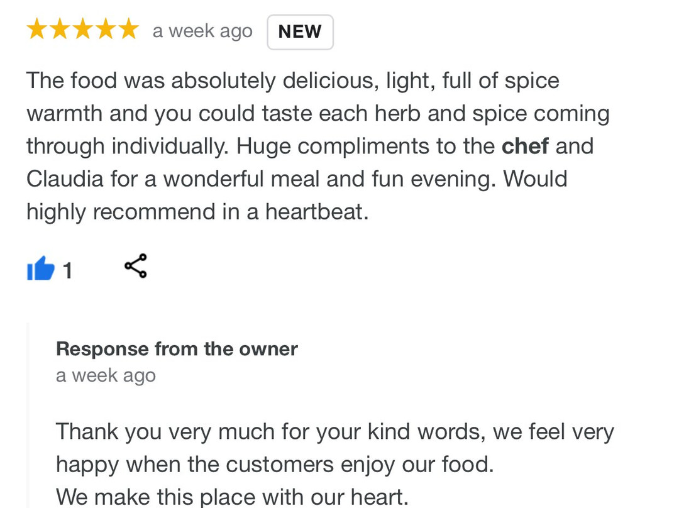Viewport: 679px width, 508px height.
Task: Click the second star of the rating
Action: [x=60, y=29]
